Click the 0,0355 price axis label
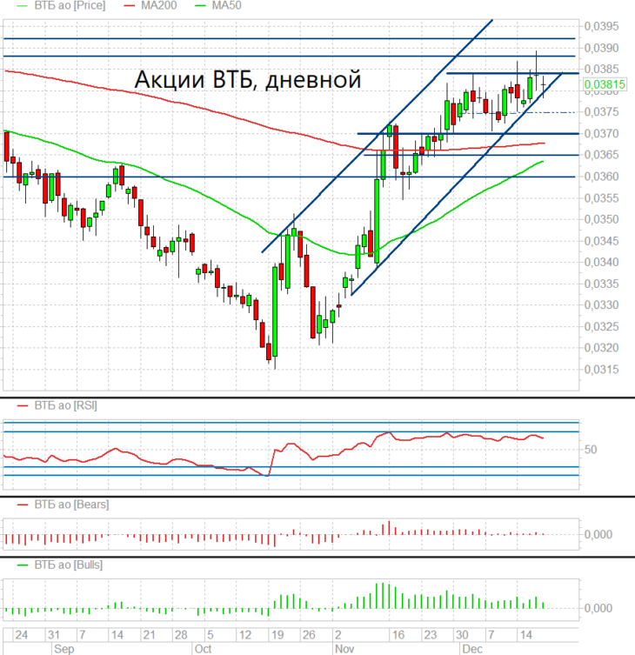The width and height of the screenshot is (635, 655). click(601, 198)
